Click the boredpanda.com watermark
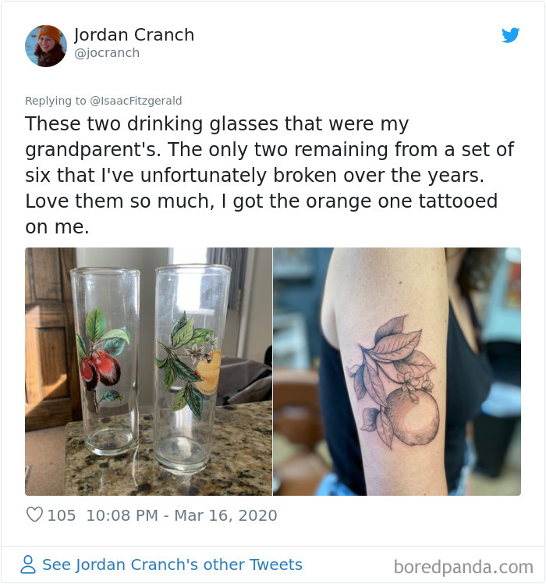546x584 pixels. pyautogui.click(x=463, y=566)
